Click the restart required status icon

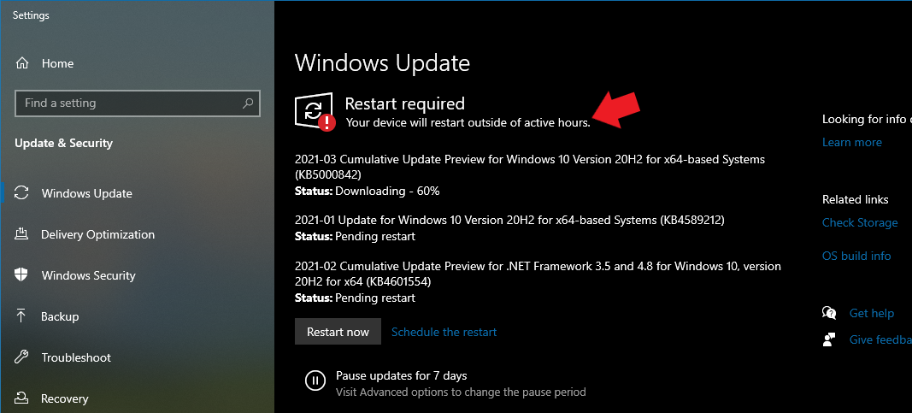point(315,112)
